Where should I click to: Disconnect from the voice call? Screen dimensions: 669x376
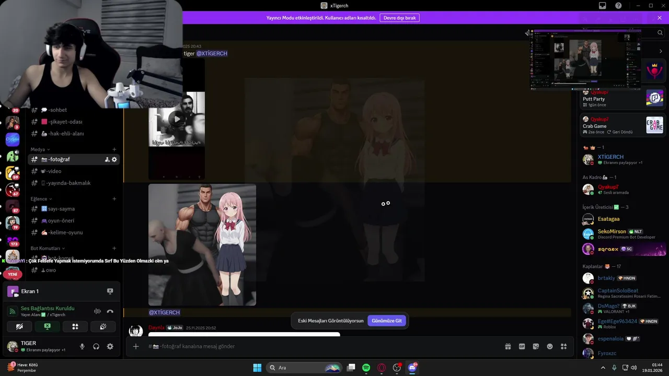[110, 311]
